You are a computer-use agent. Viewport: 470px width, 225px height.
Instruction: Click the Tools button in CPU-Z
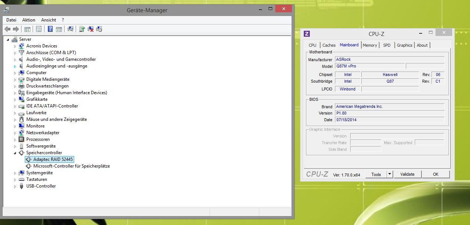pyautogui.click(x=376, y=174)
